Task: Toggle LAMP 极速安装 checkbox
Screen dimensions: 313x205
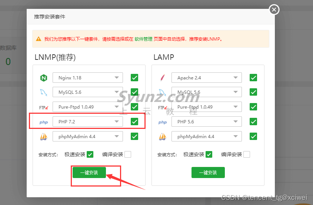Action: point(209,154)
